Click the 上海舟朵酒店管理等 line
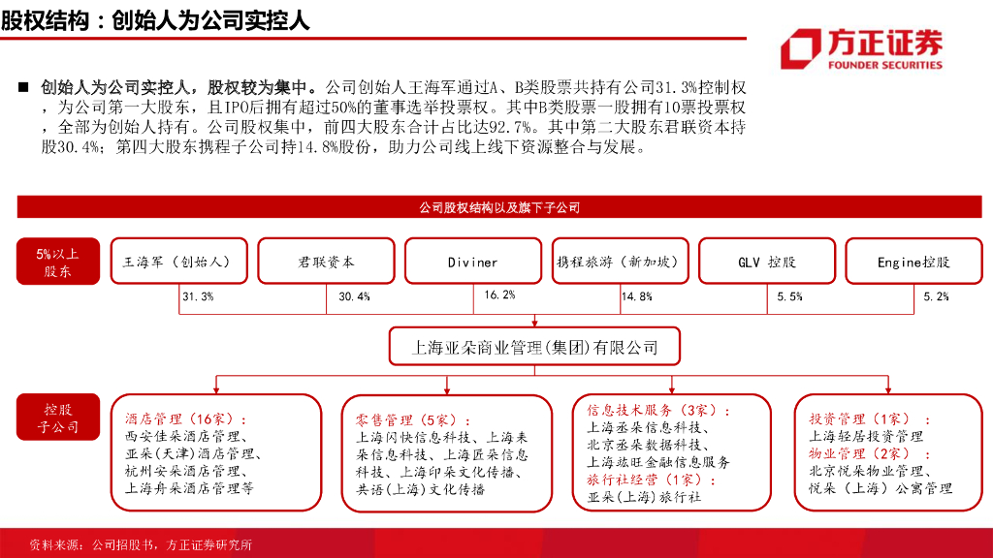 pyautogui.click(x=189, y=488)
